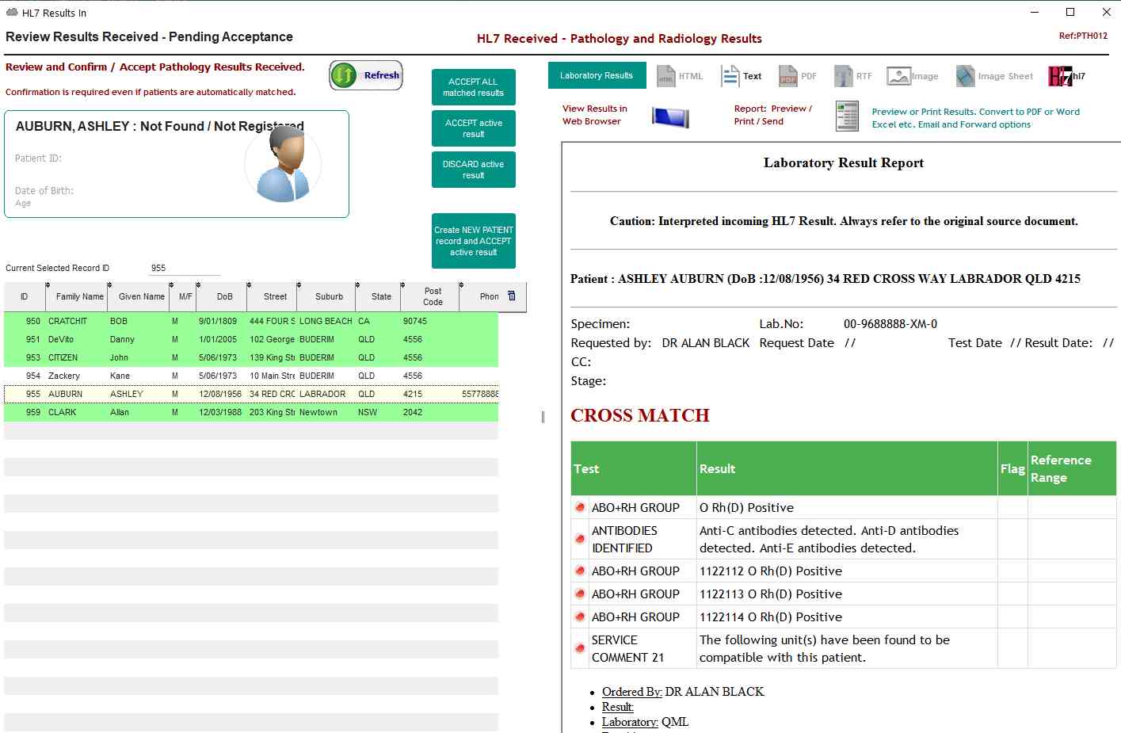
Task: Select the CLARK Allan row
Action: click(251, 412)
